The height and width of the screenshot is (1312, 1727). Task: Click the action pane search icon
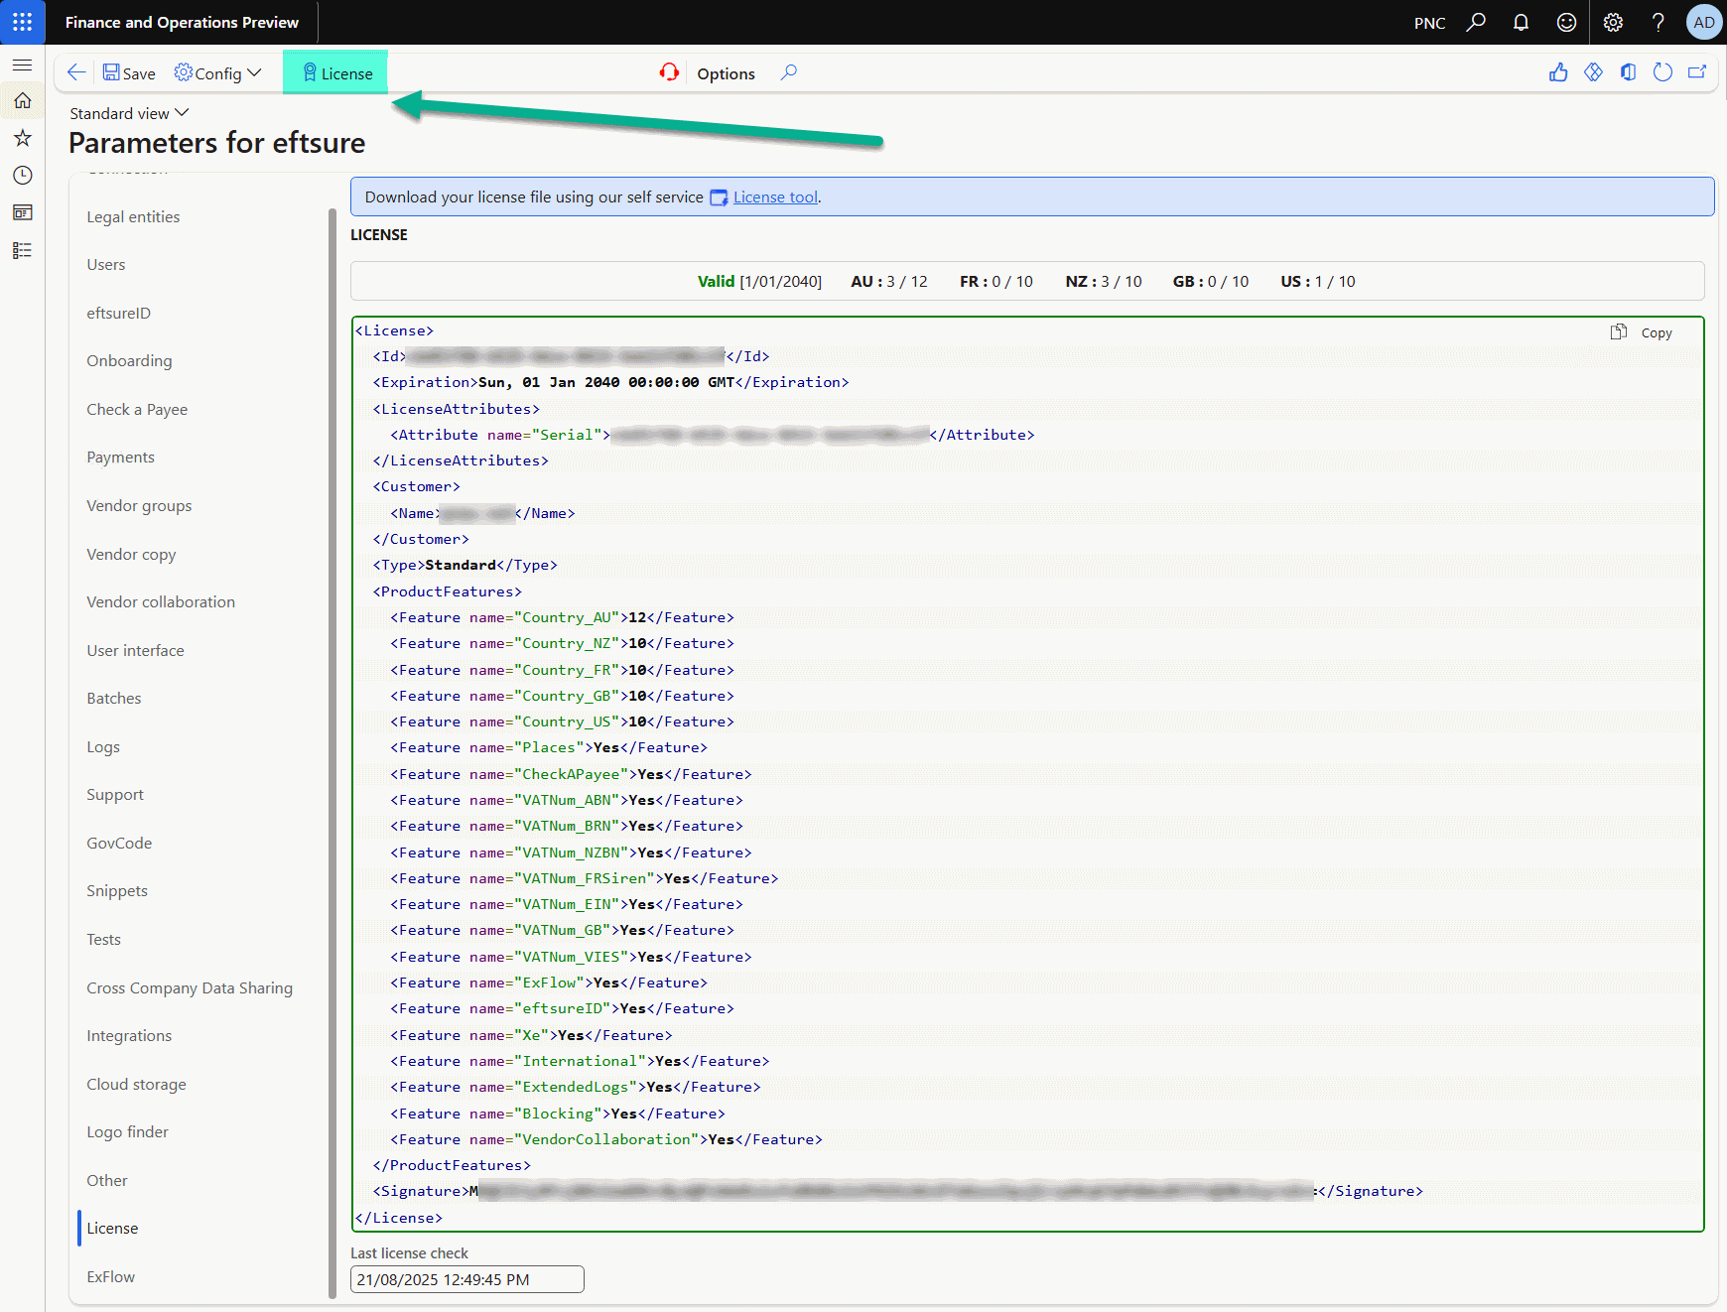click(788, 72)
